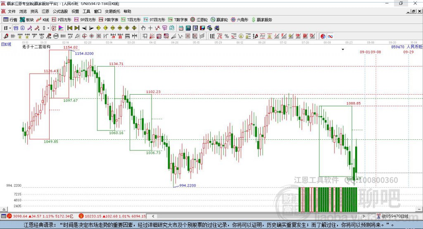Viewport: 423px width, 229px height.
Task: Open the 9P四方形 tool
Action: pyautogui.click(x=85, y=20)
